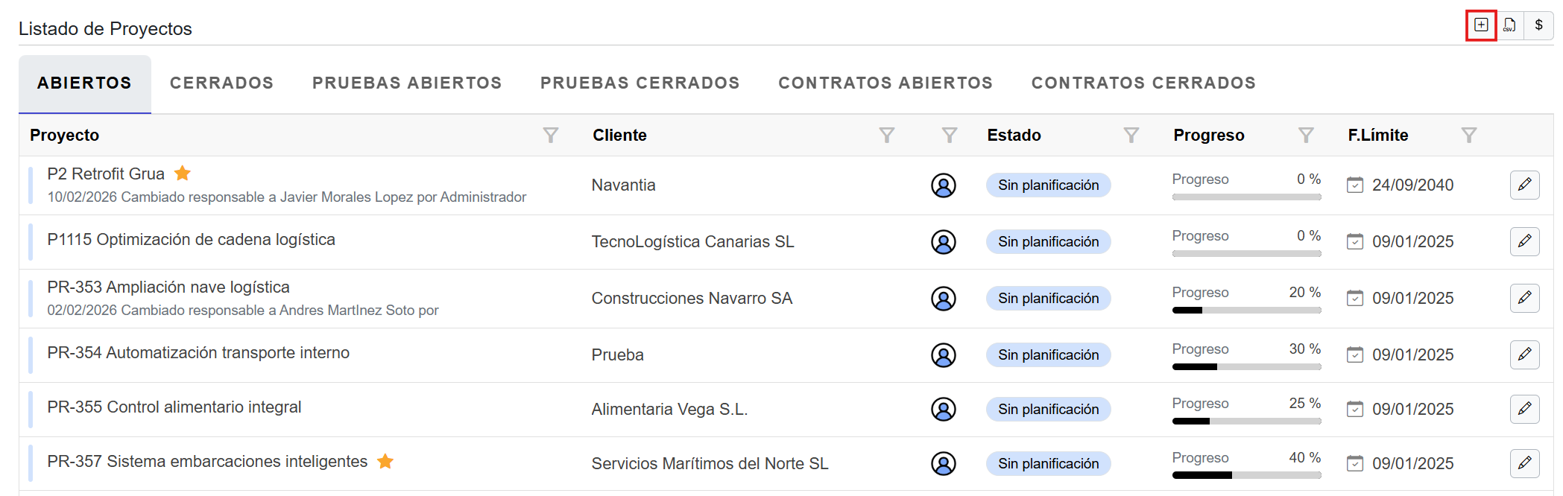This screenshot has height=496, width=1563.
Task: Click the responsible user icon for Navantia
Action: tap(943, 185)
